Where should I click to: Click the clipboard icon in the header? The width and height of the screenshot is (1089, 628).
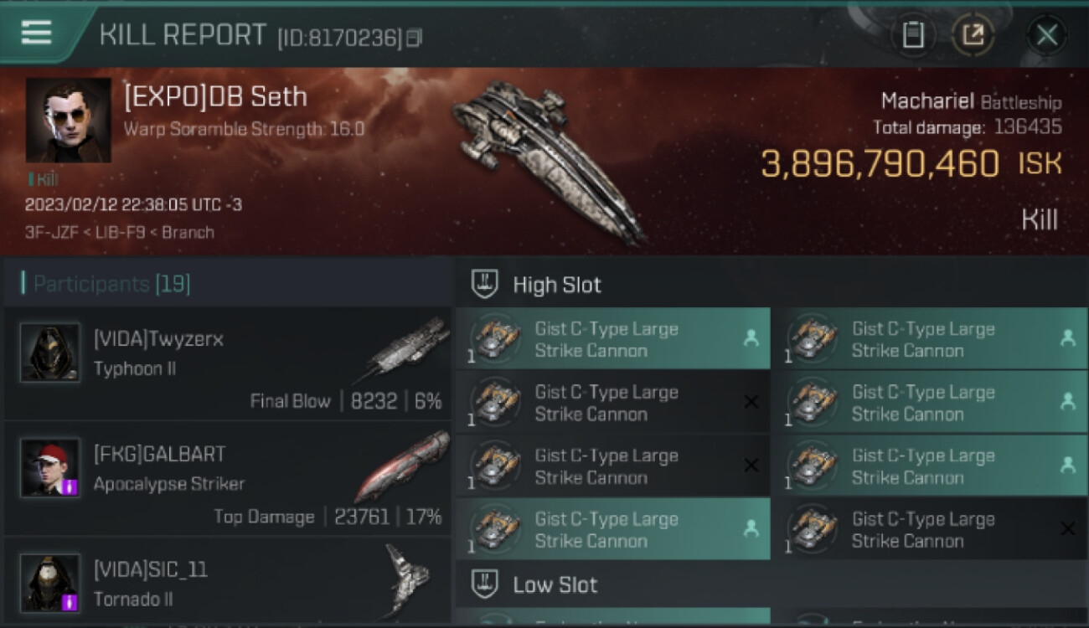[912, 35]
